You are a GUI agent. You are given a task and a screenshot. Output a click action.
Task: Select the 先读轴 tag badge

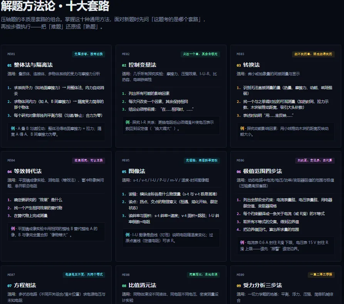[201, 160]
